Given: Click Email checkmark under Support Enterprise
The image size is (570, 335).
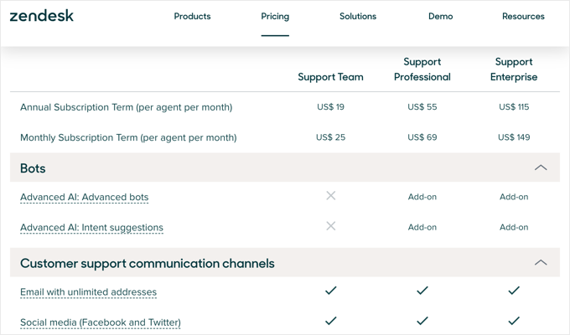Looking at the screenshot, I should click(x=514, y=291).
